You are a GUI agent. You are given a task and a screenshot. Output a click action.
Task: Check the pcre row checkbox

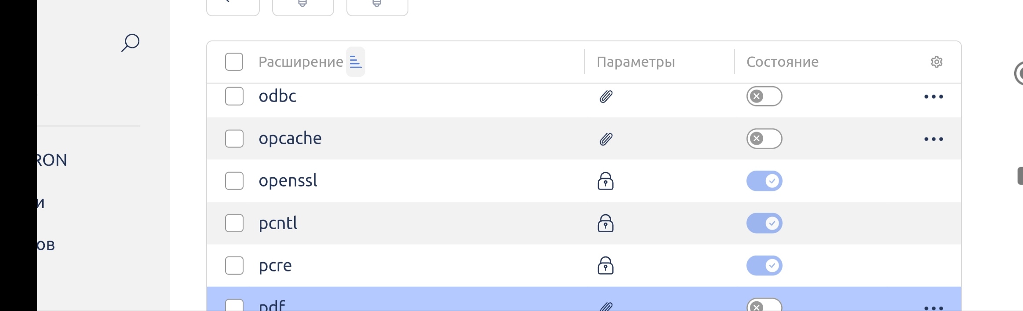pos(234,266)
